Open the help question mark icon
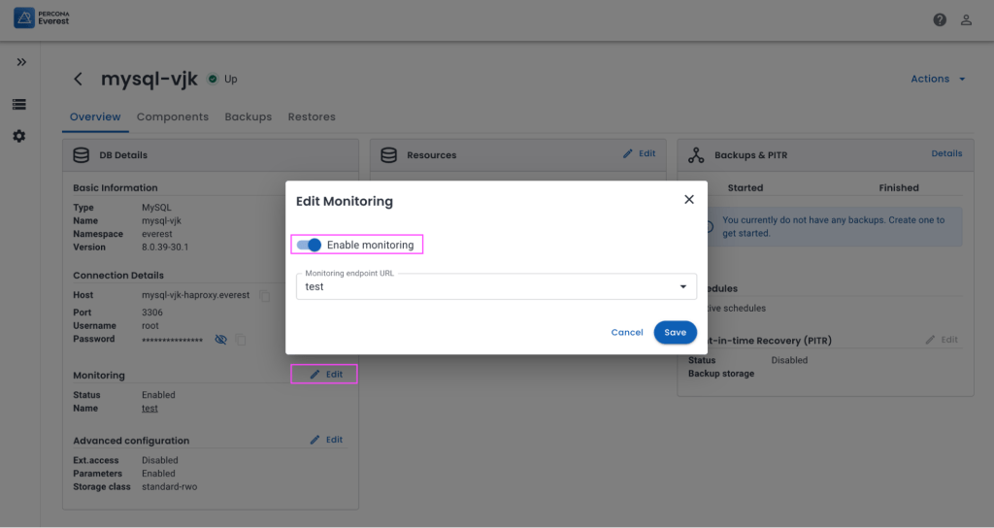The image size is (994, 528). click(940, 20)
